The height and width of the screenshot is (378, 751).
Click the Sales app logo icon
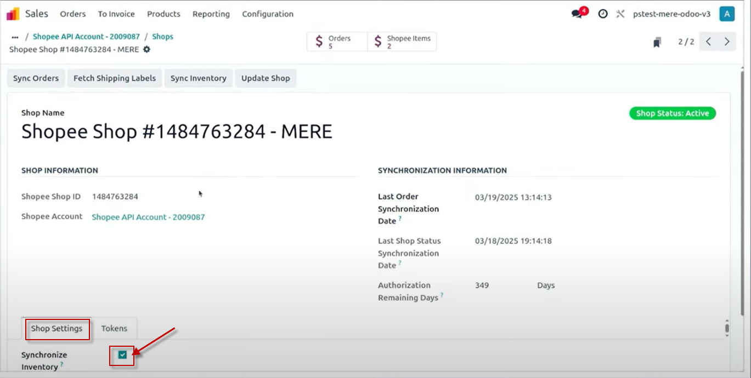13,14
